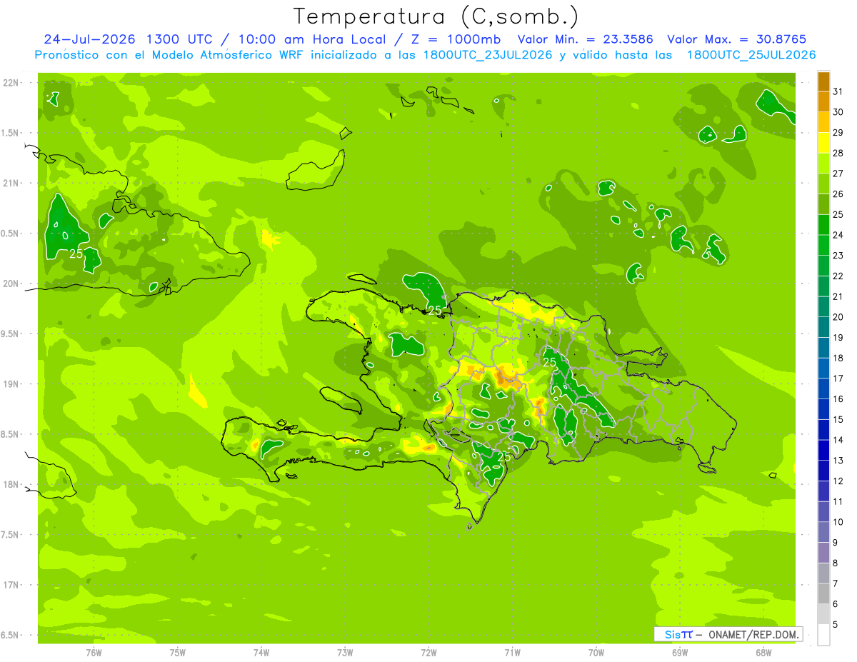
Task: Click the "71W" longitude label
Action: pos(512,652)
